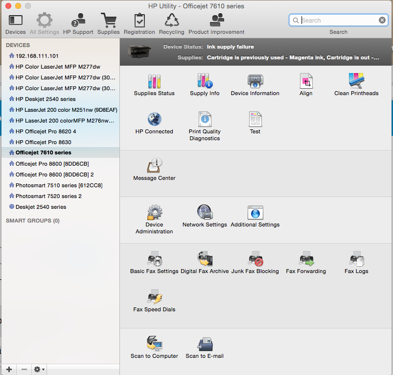Open Junk Fax Blocking settings
The height and width of the screenshot is (375, 393).
pos(255,259)
